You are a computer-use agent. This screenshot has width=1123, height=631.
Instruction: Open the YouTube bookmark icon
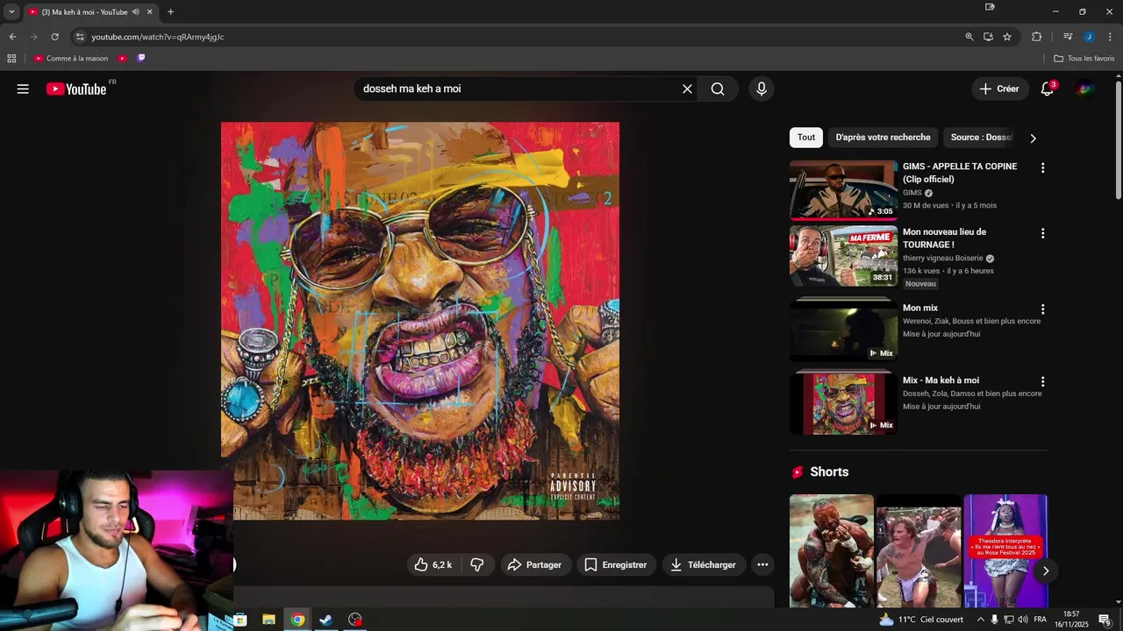coord(122,59)
